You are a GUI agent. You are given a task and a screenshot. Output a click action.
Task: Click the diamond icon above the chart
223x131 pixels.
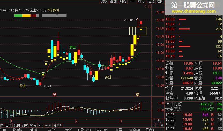(146, 7)
